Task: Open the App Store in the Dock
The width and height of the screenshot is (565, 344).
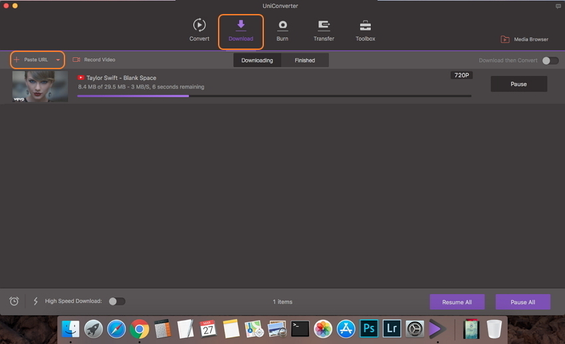Action: coord(346,329)
